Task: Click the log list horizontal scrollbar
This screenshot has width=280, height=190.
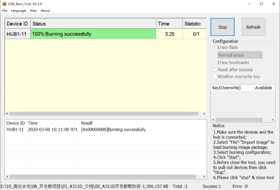Action: click(x=103, y=177)
